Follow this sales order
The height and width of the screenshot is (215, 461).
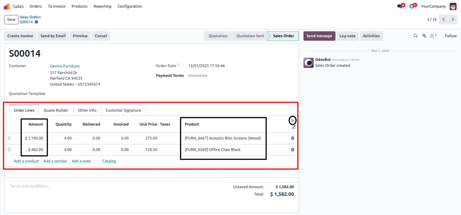(x=451, y=36)
